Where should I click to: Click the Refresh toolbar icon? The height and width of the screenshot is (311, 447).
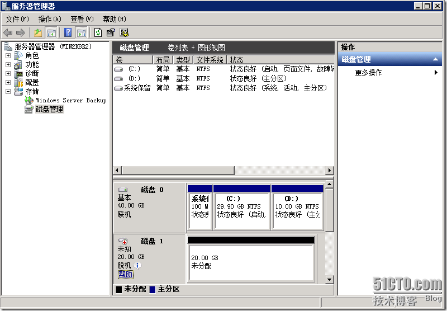[98, 32]
